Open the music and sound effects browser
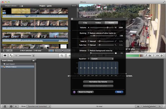This screenshot has width=166, height=109. coord(146,55)
